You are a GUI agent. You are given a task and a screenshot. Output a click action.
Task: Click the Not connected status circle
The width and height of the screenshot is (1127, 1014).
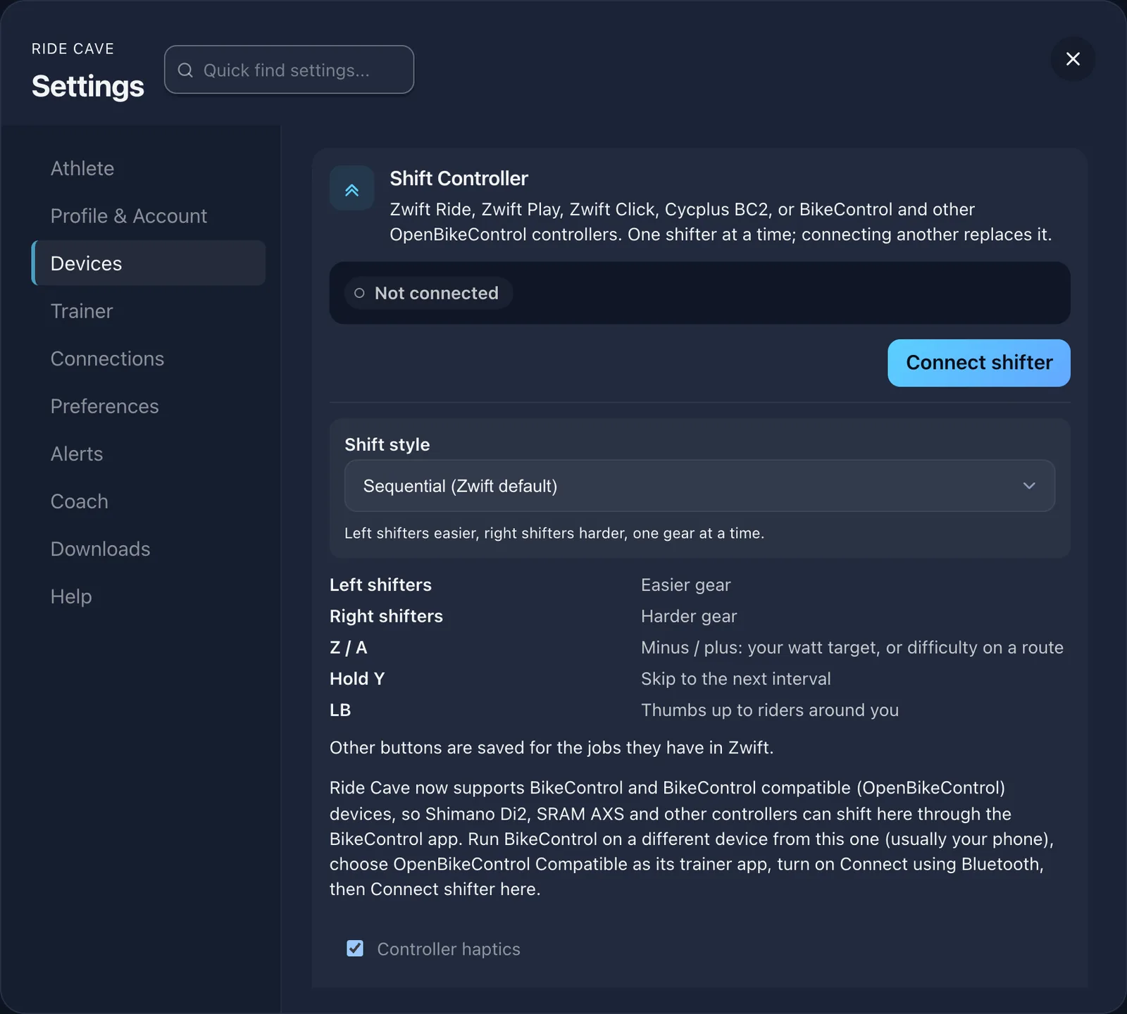click(359, 293)
